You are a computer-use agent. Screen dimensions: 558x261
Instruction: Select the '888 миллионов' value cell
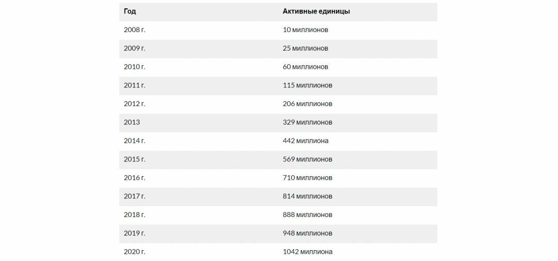(x=307, y=214)
